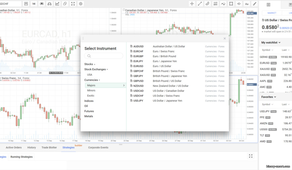Open the My watchlist dropdown

271,42
